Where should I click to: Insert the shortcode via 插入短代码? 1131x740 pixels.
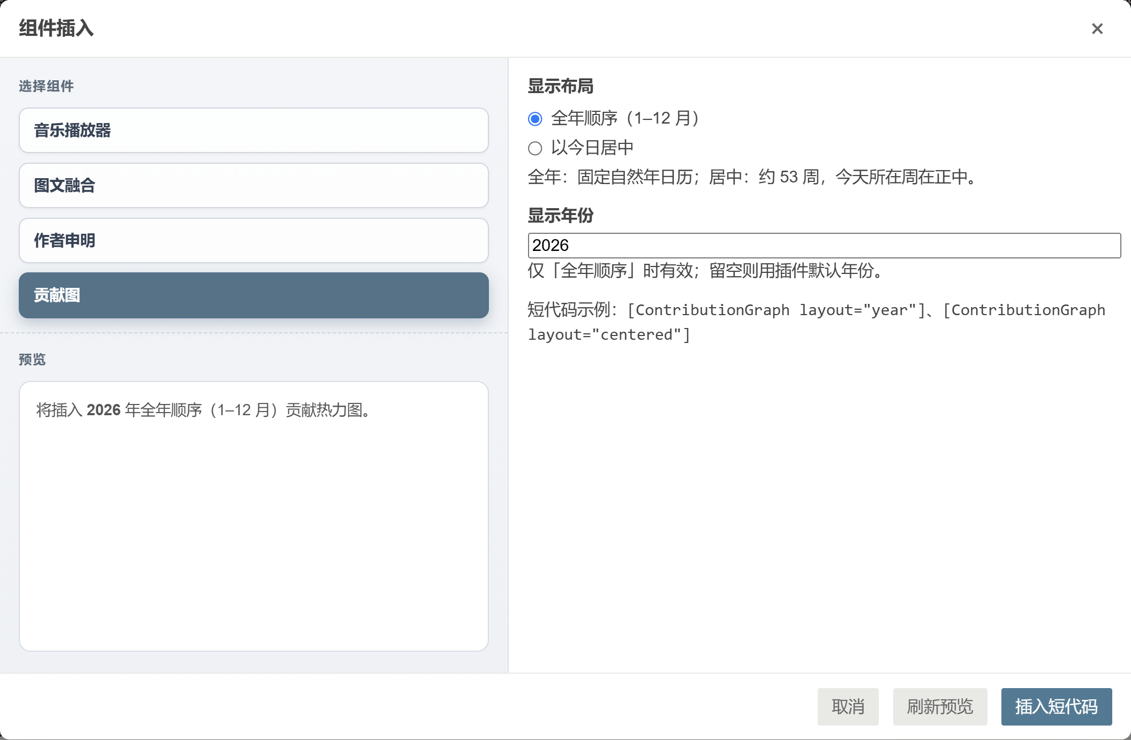[x=1057, y=707]
